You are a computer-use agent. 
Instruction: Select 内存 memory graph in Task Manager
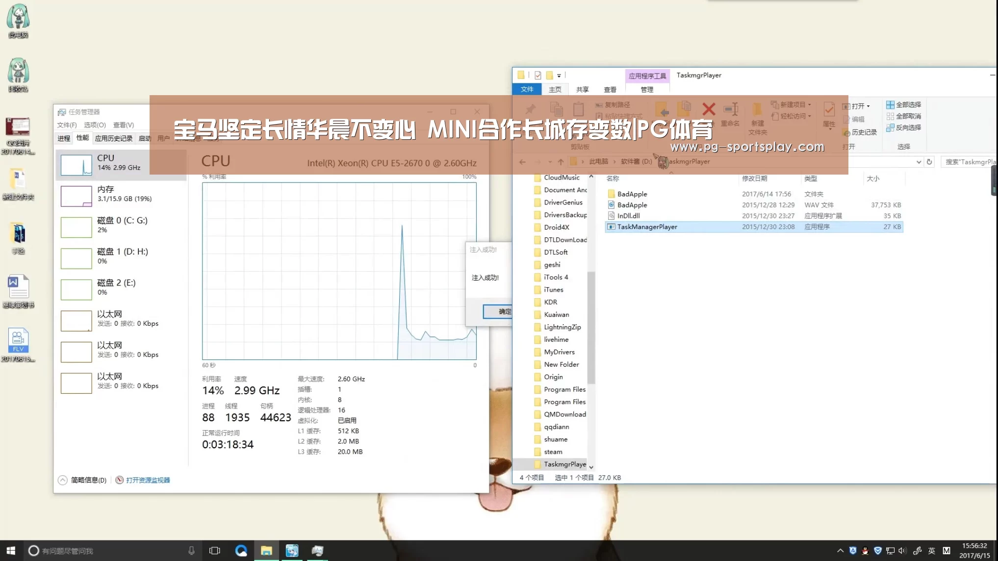pos(76,196)
